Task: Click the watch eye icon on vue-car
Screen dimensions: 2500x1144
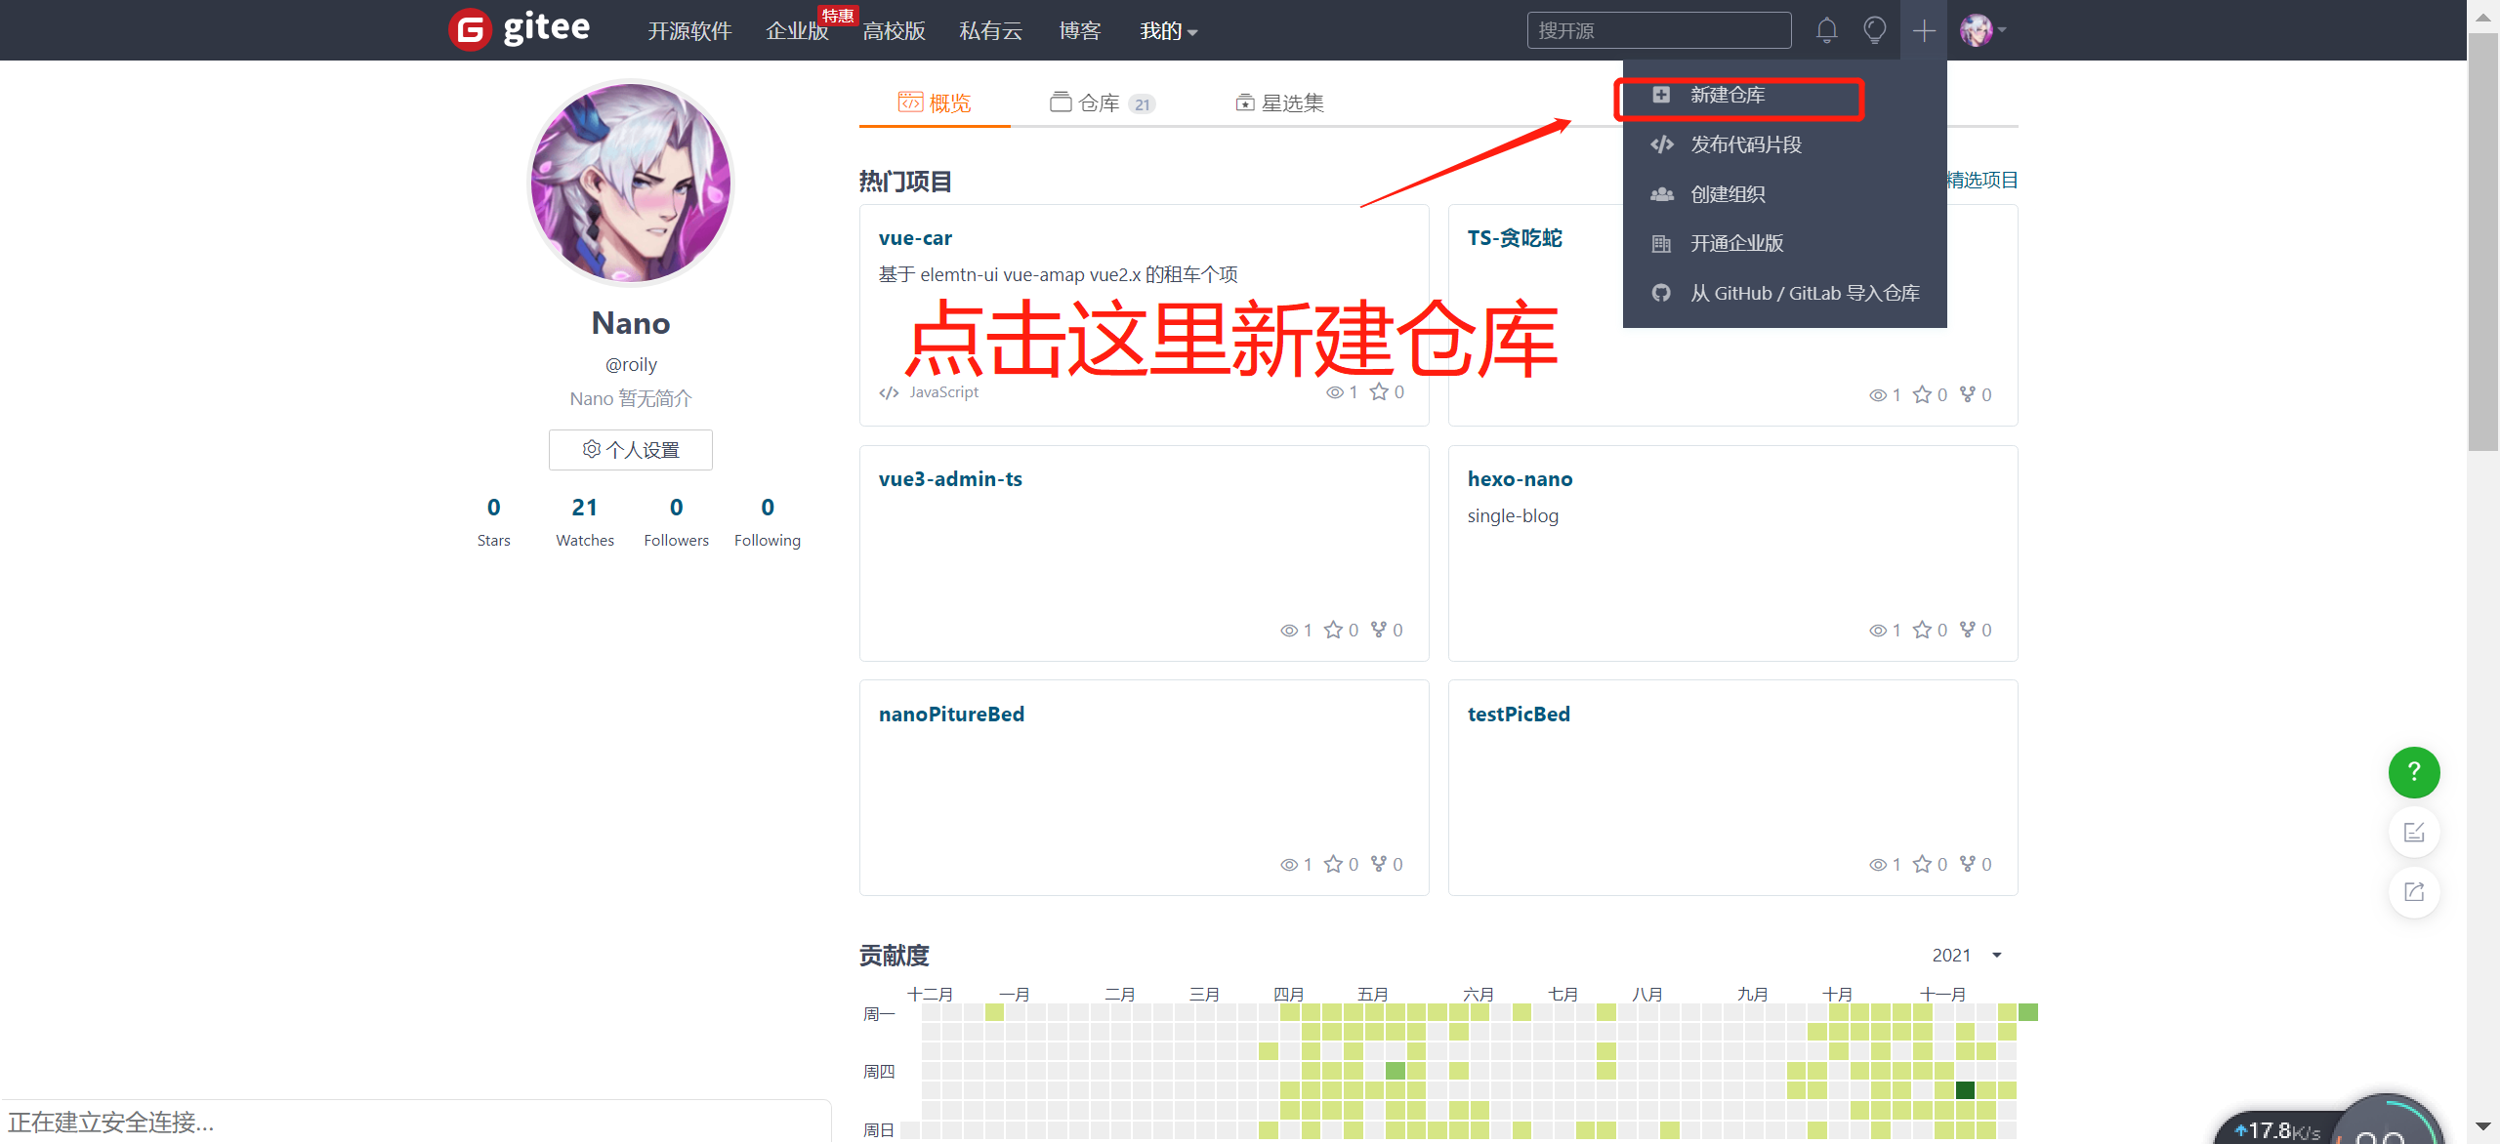Action: 1334,392
